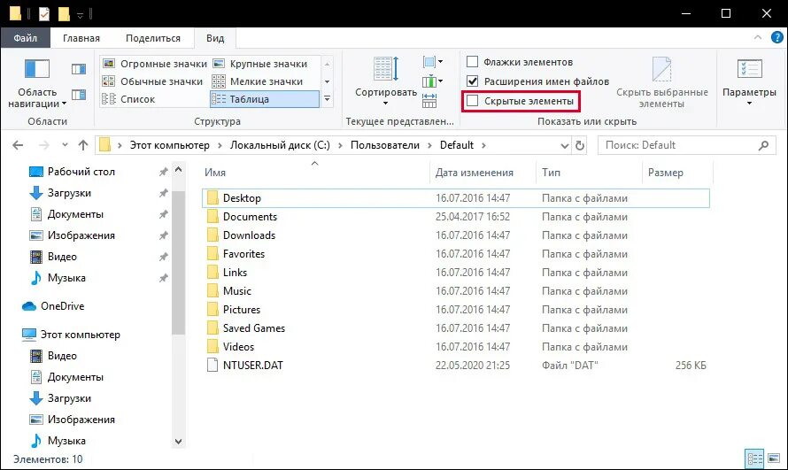Select Список layout
Image resolution: width=788 pixels, height=470 pixels.
(x=128, y=99)
